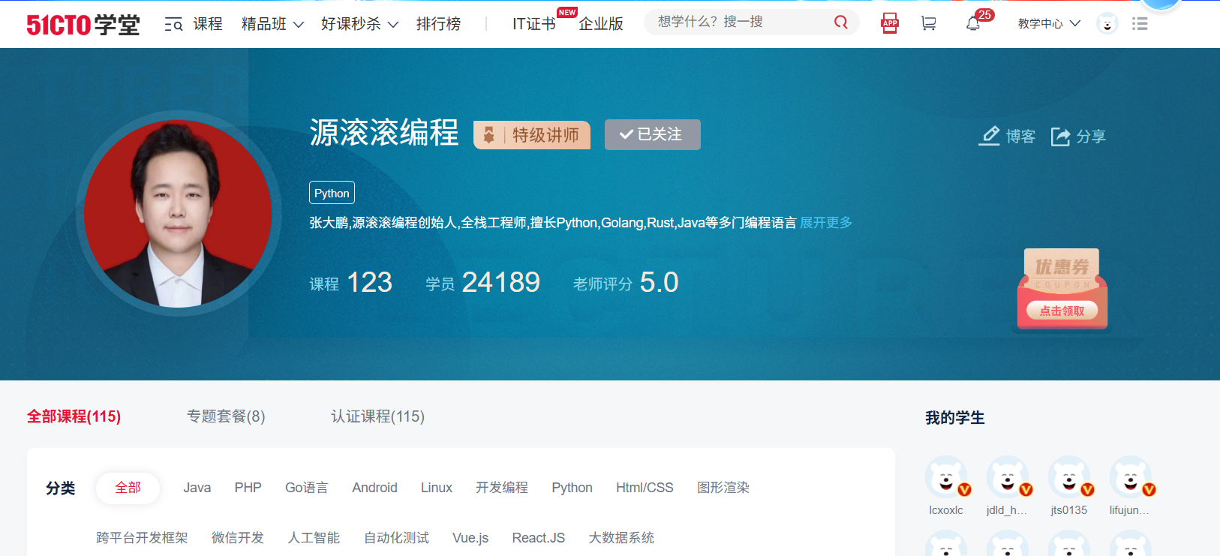Click 点击领取 coupon button
The image size is (1220, 556).
[x=1062, y=311]
